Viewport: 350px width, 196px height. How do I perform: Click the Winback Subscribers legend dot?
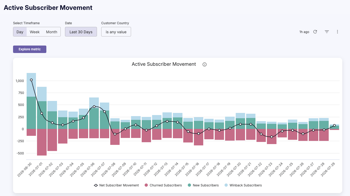(226, 185)
